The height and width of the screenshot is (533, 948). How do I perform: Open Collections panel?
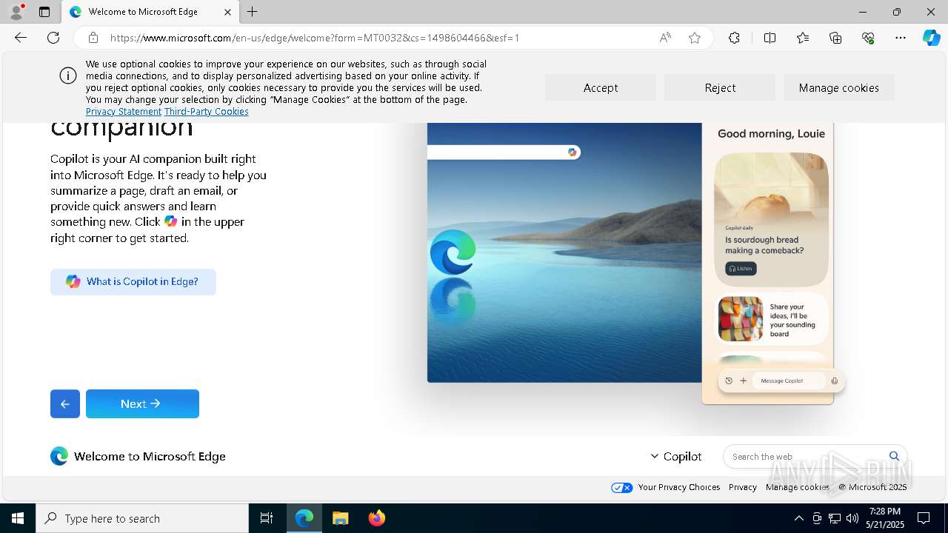click(x=835, y=38)
